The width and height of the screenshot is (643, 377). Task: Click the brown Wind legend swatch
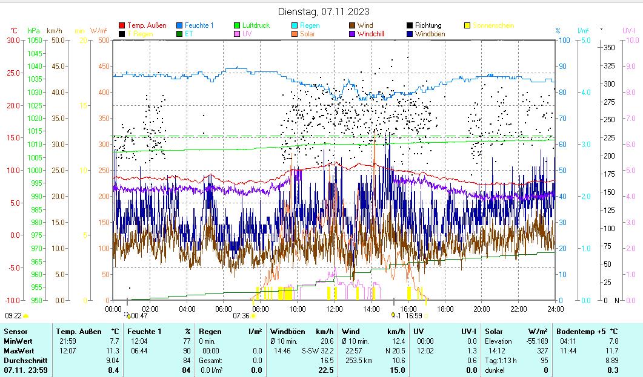pos(352,25)
